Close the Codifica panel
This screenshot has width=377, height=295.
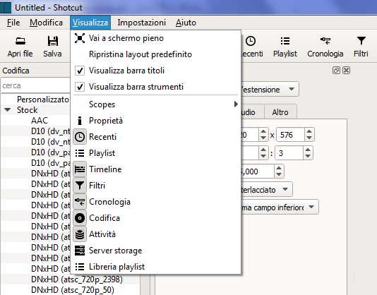click(x=346, y=71)
